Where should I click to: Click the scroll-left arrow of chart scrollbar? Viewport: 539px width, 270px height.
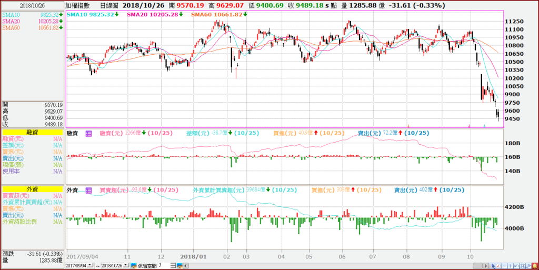point(186,266)
